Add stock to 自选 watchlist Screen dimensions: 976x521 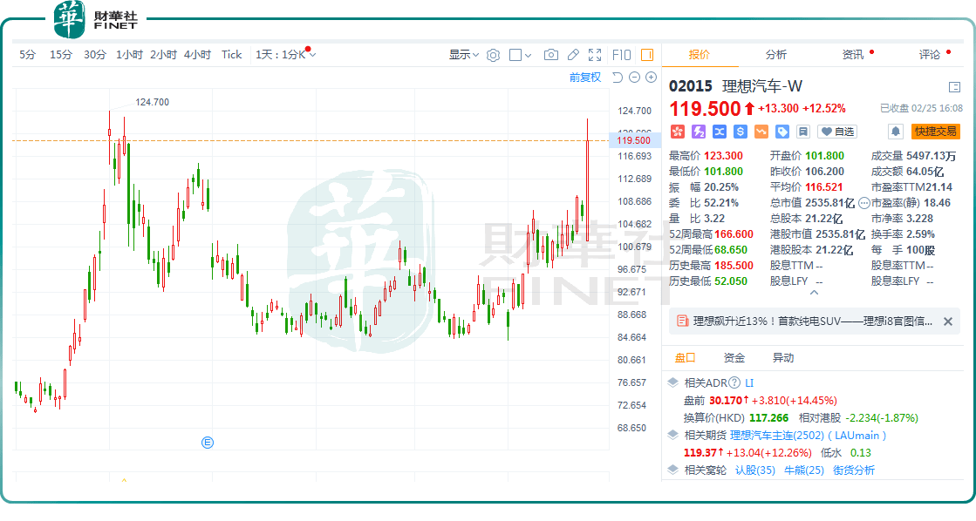[x=837, y=132]
